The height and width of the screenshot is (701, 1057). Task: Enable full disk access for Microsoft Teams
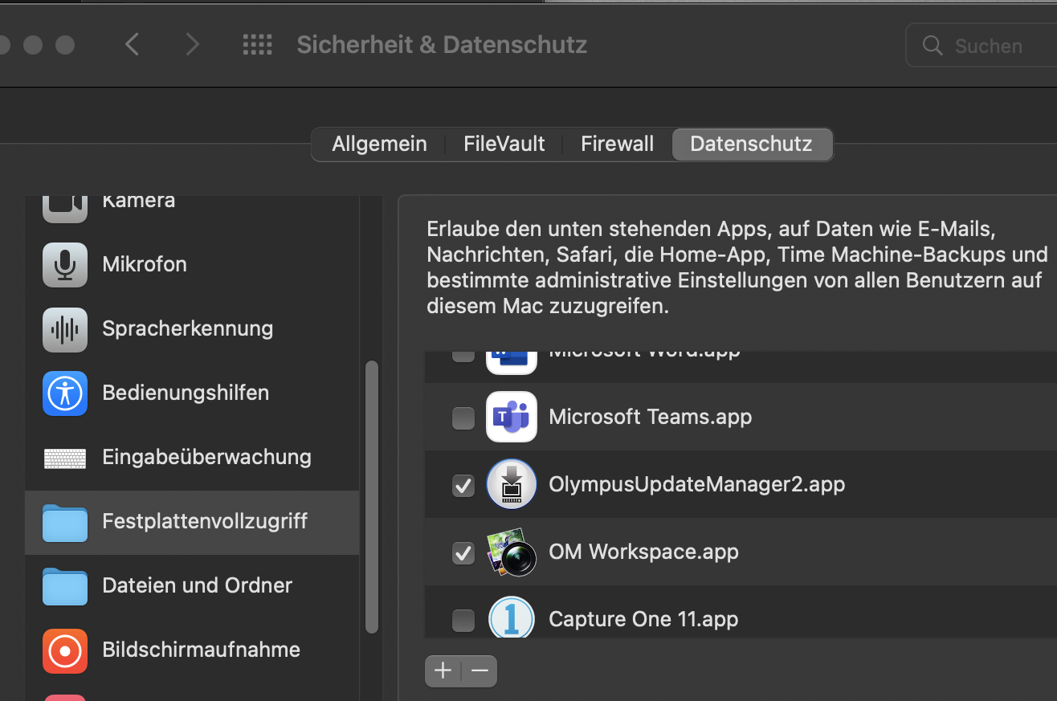pos(463,418)
